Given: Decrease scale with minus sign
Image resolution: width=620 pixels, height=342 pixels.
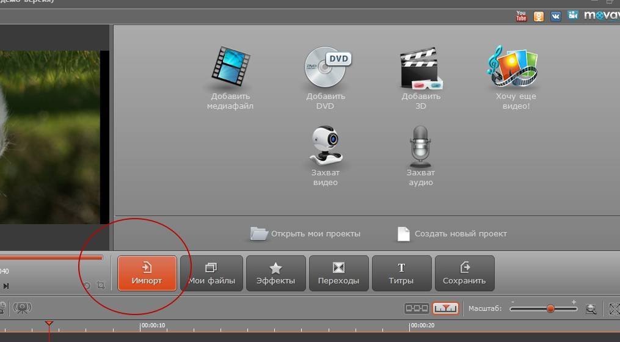Looking at the screenshot, I should (513, 302).
